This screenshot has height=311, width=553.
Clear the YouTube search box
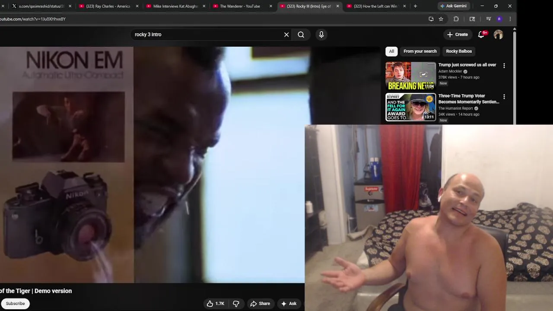pos(286,35)
